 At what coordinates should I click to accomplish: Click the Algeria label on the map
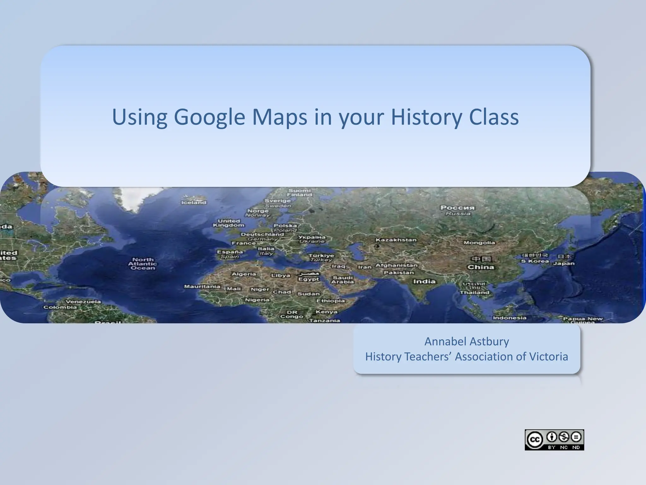click(244, 274)
